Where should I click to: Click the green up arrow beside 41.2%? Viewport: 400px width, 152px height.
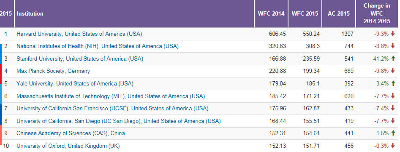(x=392, y=59)
